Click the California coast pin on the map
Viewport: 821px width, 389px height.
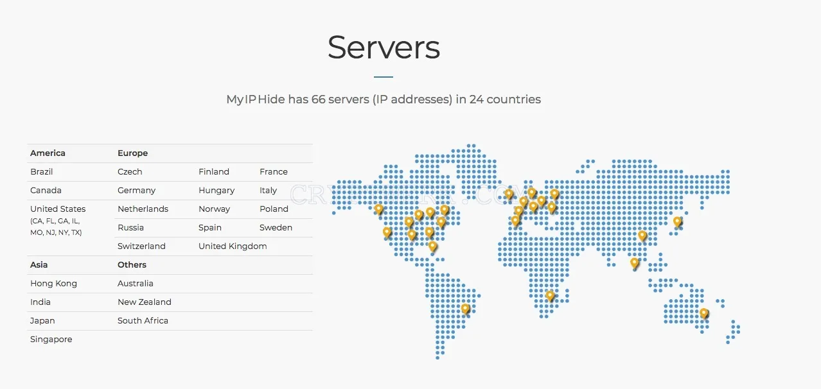[x=387, y=232]
